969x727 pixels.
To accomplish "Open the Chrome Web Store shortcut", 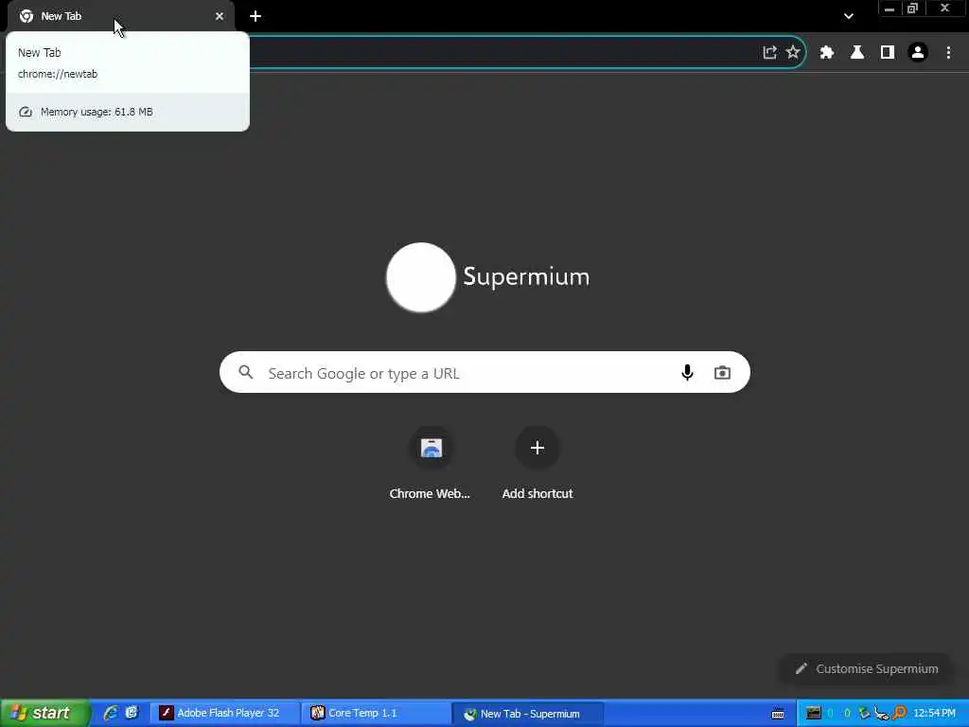I will (431, 464).
